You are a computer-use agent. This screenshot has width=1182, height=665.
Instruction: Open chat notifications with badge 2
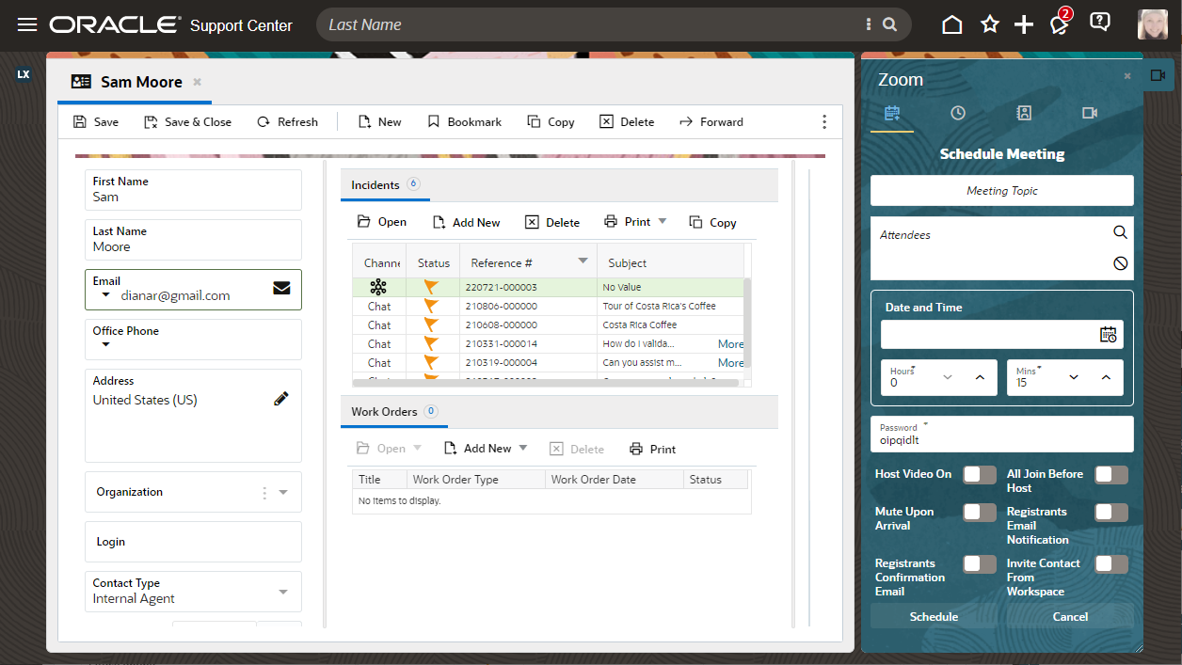tap(1060, 23)
